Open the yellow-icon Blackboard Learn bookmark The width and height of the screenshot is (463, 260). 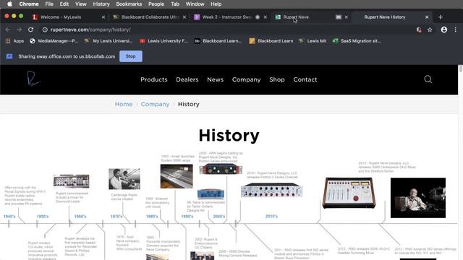tap(271, 41)
